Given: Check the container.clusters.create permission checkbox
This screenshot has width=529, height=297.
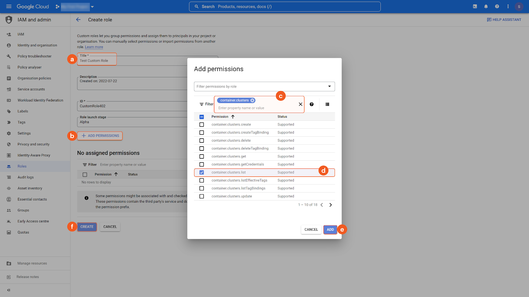Looking at the screenshot, I should point(202,125).
